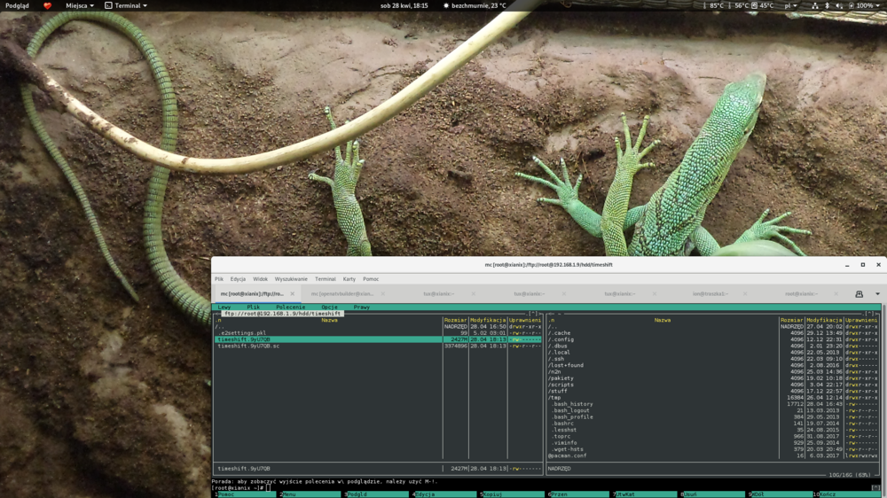Click the red heart icon in top panel
Image resolution: width=887 pixels, height=498 pixels.
48,5
